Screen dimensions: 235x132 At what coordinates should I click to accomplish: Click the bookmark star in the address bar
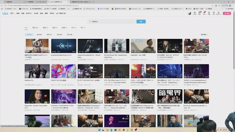coord(212,6)
